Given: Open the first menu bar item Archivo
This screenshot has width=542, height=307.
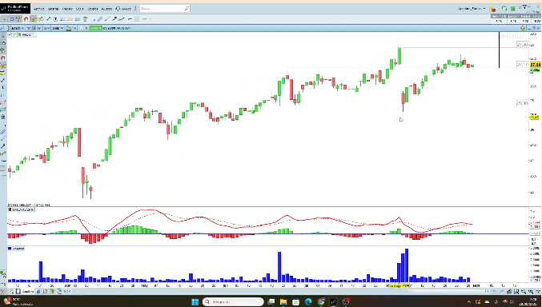Looking at the screenshot, I should click(39, 9).
